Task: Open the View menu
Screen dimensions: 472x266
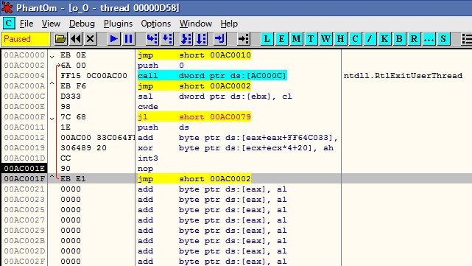Action: [51, 24]
